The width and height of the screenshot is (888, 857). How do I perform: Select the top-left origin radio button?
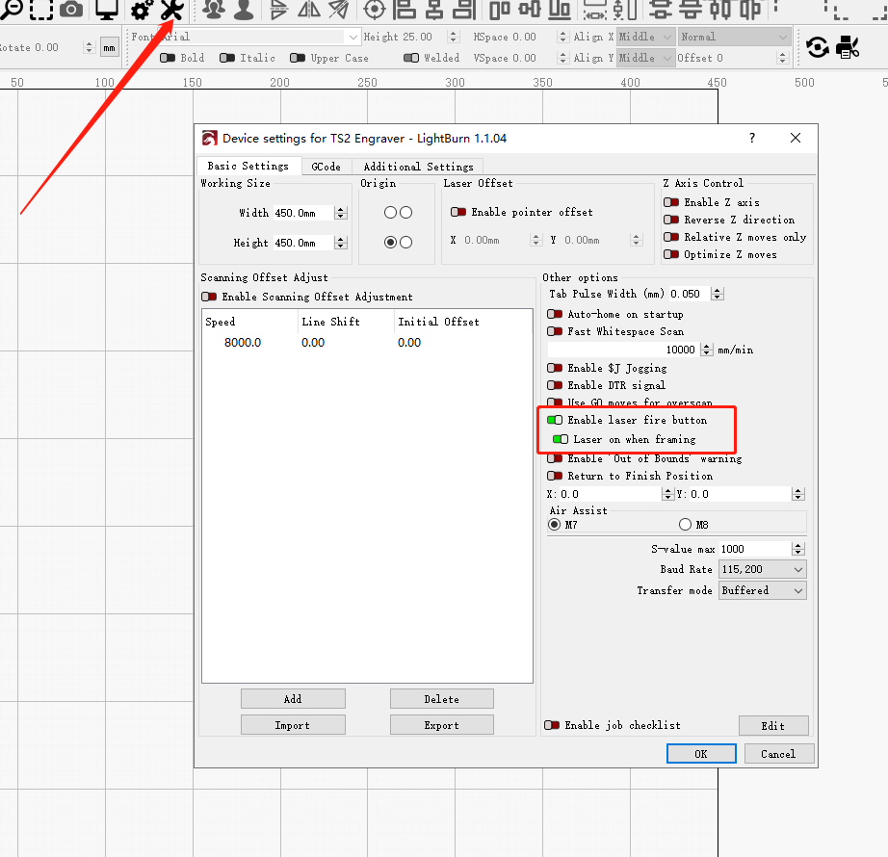click(x=390, y=212)
